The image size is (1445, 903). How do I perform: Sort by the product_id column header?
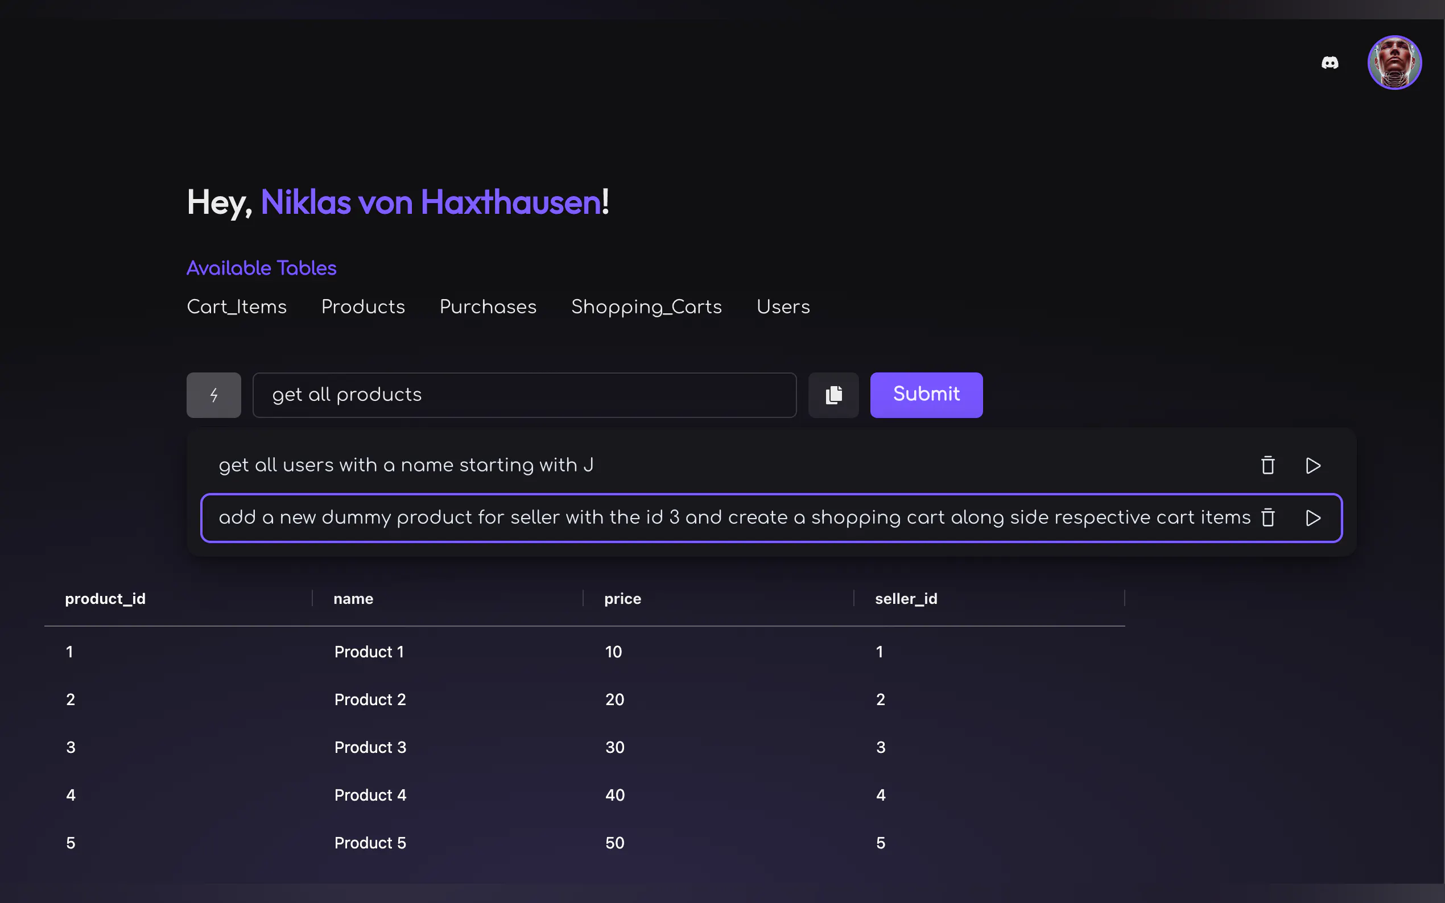105,598
